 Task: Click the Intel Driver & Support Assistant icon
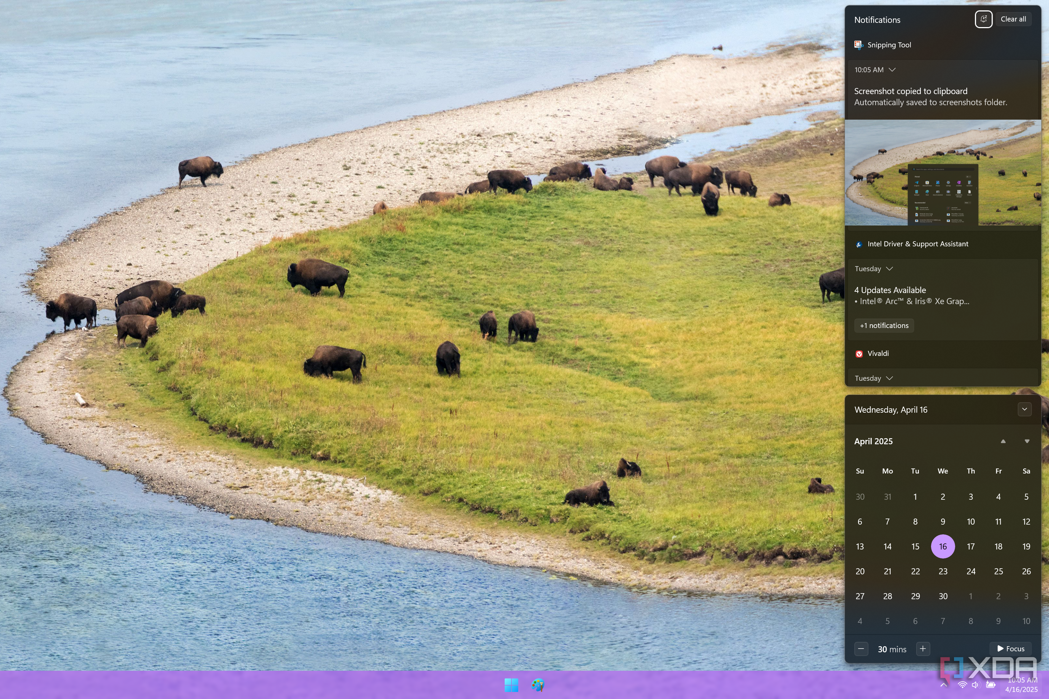pos(859,244)
